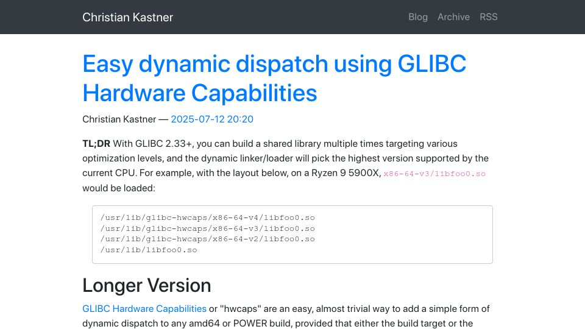Click the /usr/lib/libfoo0.so line
The image size is (585, 329).
pos(149,250)
